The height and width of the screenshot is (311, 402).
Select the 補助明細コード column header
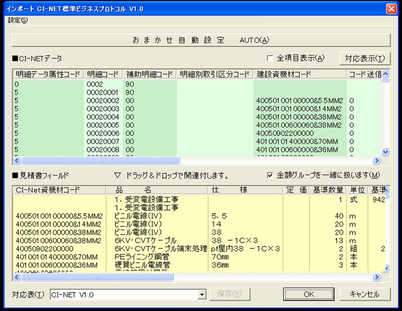[149, 74]
